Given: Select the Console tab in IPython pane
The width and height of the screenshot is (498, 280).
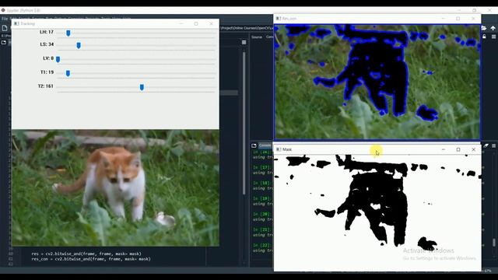Looking at the screenshot, I should point(265,145).
